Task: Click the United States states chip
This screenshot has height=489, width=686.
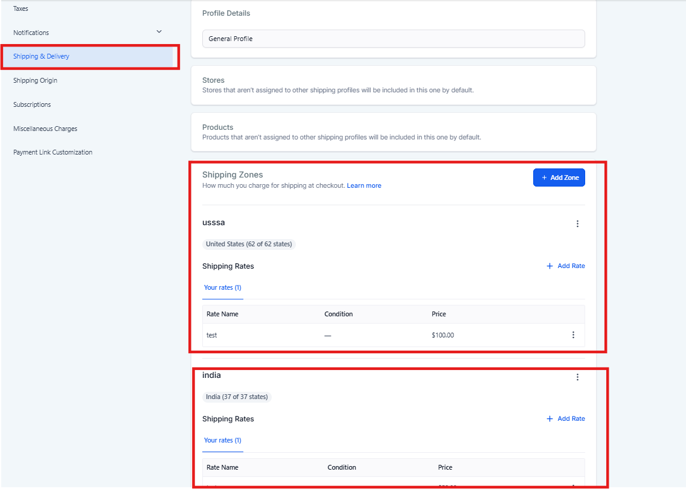Action: coord(249,245)
